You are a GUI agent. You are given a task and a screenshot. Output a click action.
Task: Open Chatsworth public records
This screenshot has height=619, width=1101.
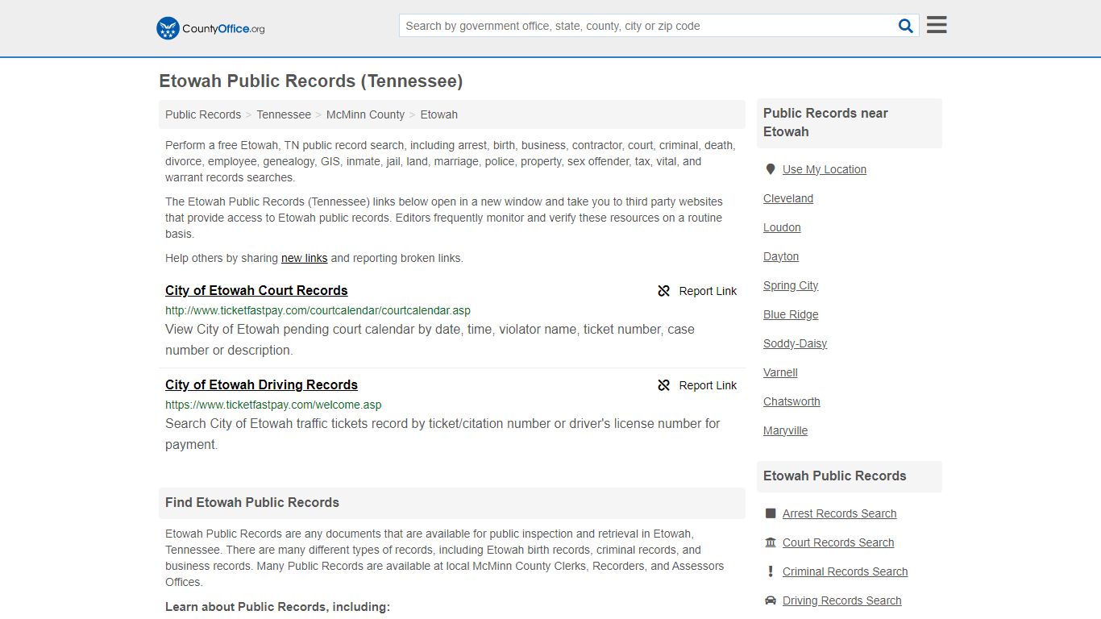[x=791, y=401]
